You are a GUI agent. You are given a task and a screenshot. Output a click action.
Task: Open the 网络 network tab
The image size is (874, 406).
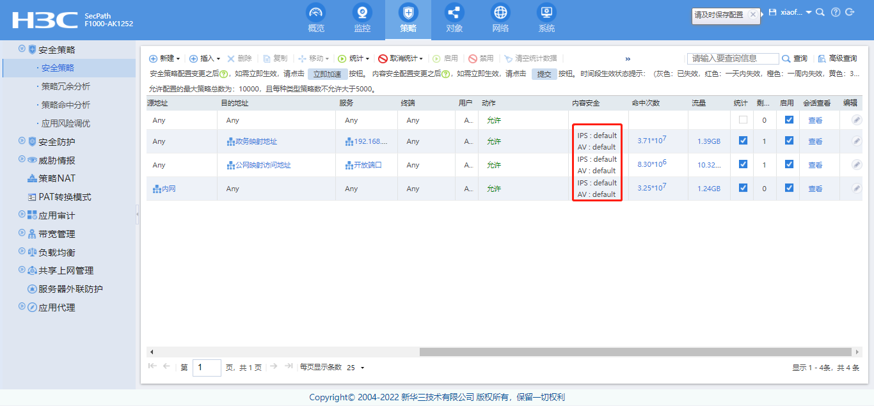500,19
